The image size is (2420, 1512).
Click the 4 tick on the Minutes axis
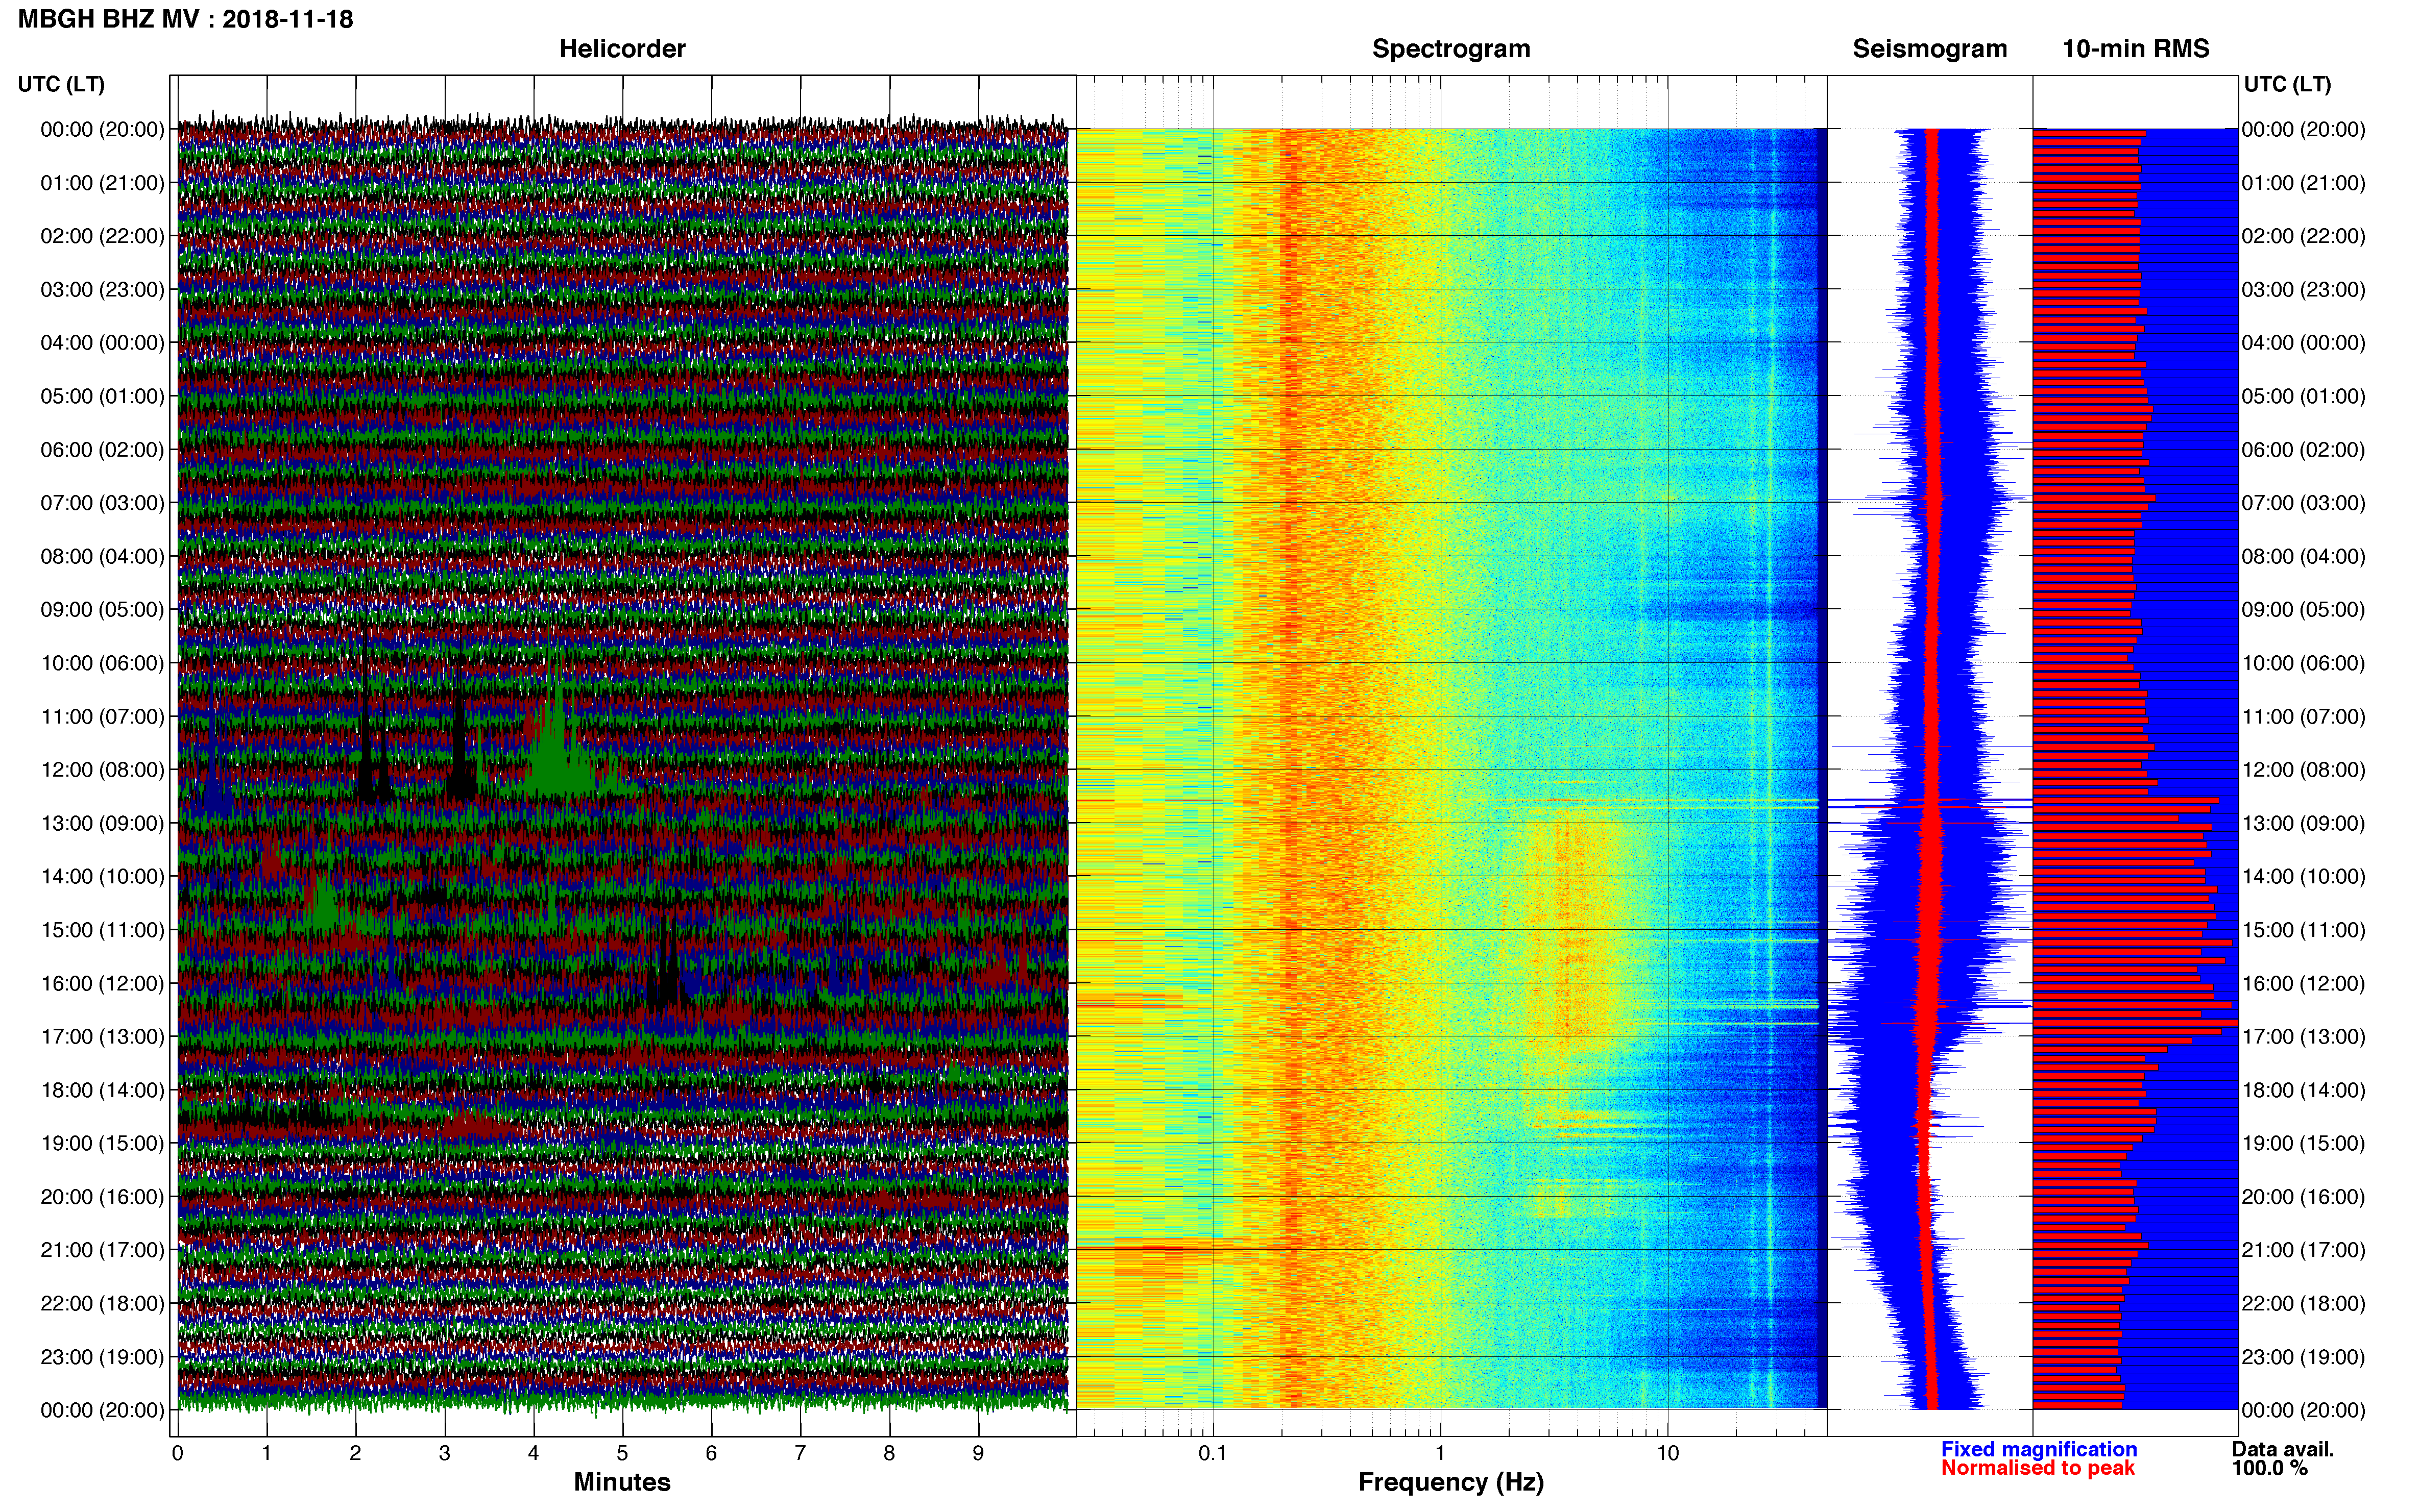tap(533, 1454)
